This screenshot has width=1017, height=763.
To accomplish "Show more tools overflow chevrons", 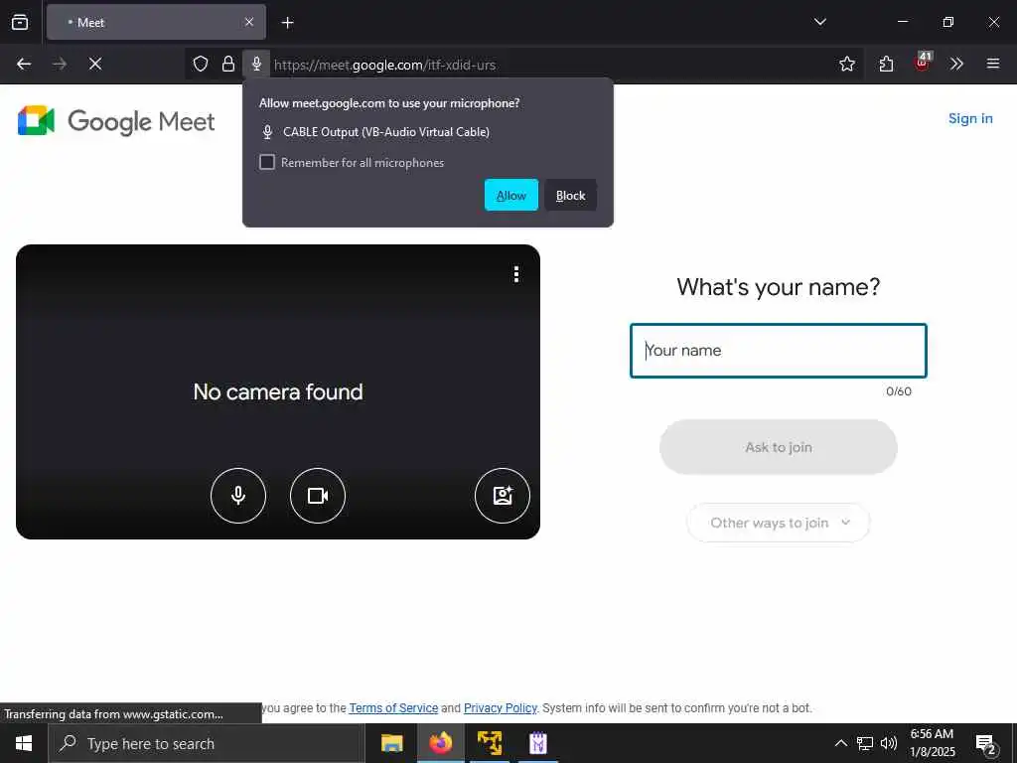I will 956,64.
